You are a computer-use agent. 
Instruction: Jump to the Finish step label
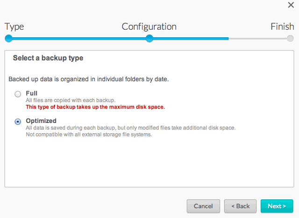(x=282, y=27)
